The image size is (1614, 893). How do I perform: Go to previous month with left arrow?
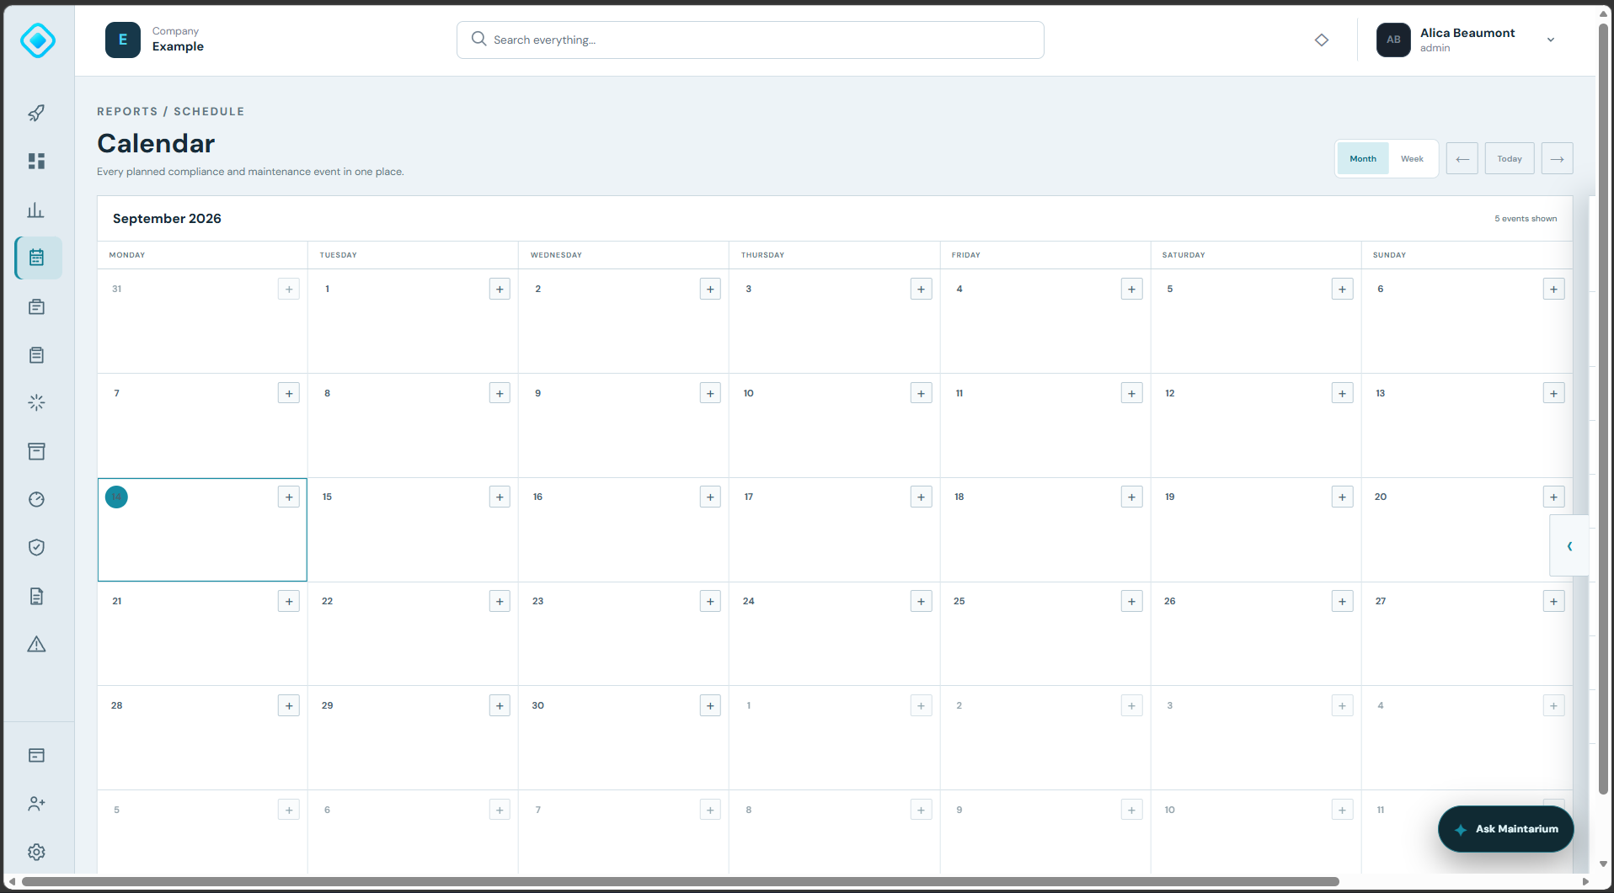click(1462, 158)
